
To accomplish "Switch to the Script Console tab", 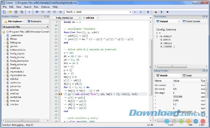I will [x=192, y=21].
